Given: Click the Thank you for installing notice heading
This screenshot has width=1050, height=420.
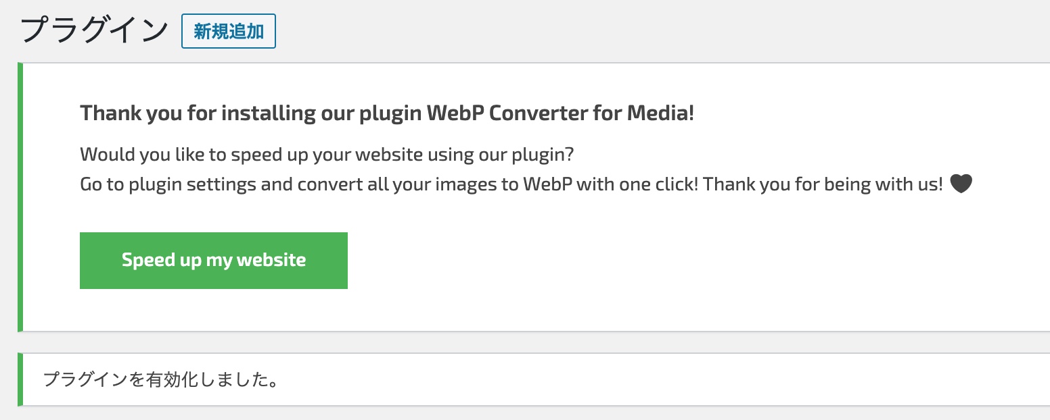Looking at the screenshot, I should click(386, 113).
